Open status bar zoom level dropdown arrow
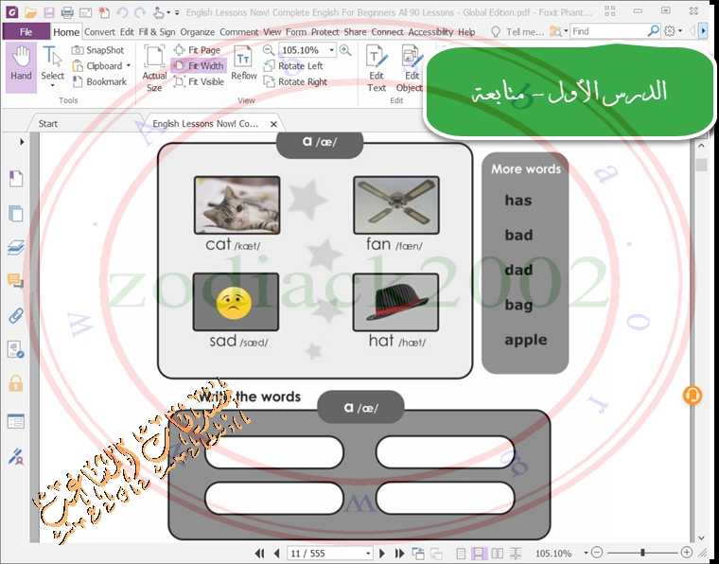The image size is (719, 564). pos(586,554)
